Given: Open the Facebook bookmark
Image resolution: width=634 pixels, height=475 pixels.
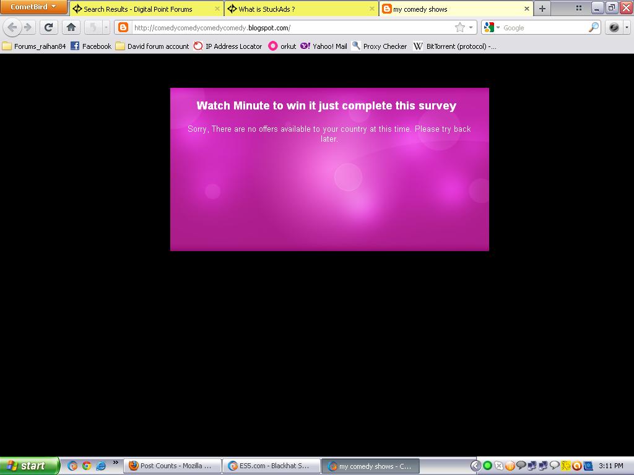Looking at the screenshot, I should (91, 46).
